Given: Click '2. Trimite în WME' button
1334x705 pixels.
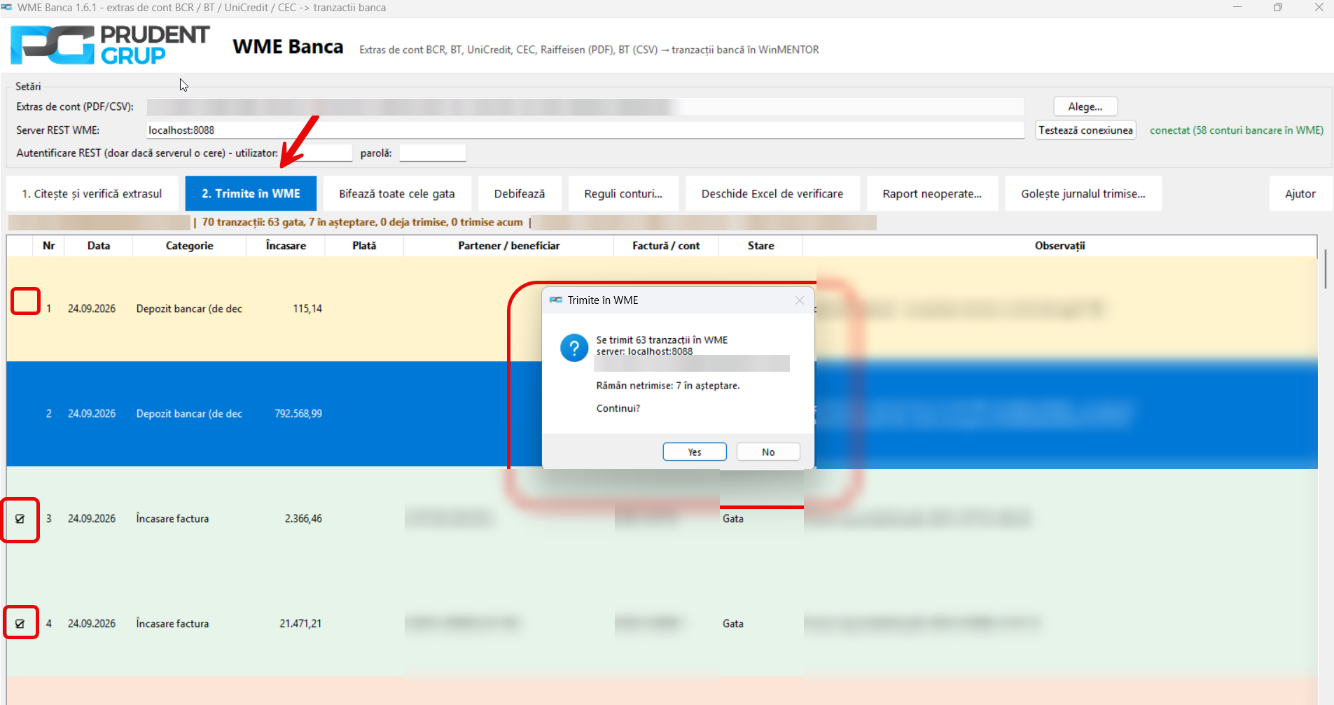Looking at the screenshot, I should [x=251, y=194].
